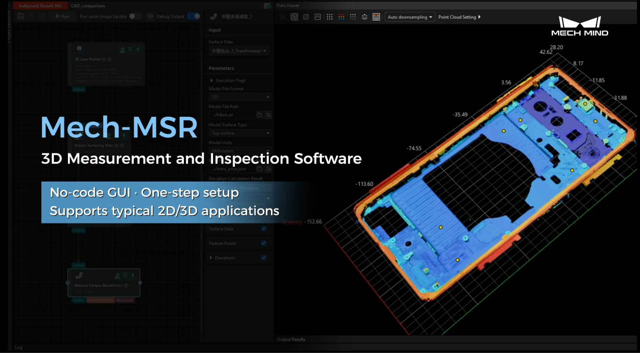This screenshot has width=640, height=353.
Task: Click the stacked layers icon in Data Viewer toolbar
Action: 364,17
